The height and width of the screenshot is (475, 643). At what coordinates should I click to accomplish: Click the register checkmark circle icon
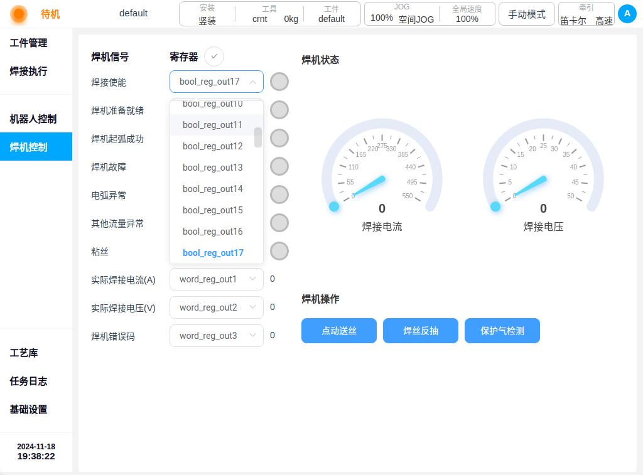[x=214, y=56]
